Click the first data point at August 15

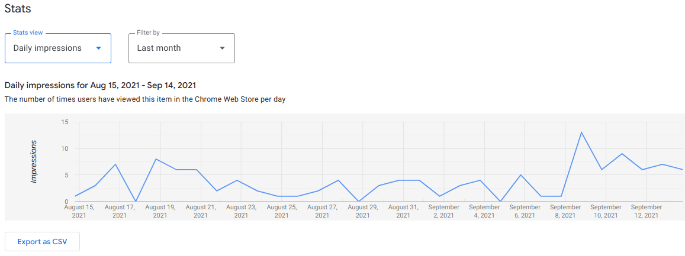tap(75, 196)
